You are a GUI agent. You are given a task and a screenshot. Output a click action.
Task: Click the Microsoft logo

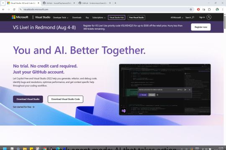click(x=20, y=17)
